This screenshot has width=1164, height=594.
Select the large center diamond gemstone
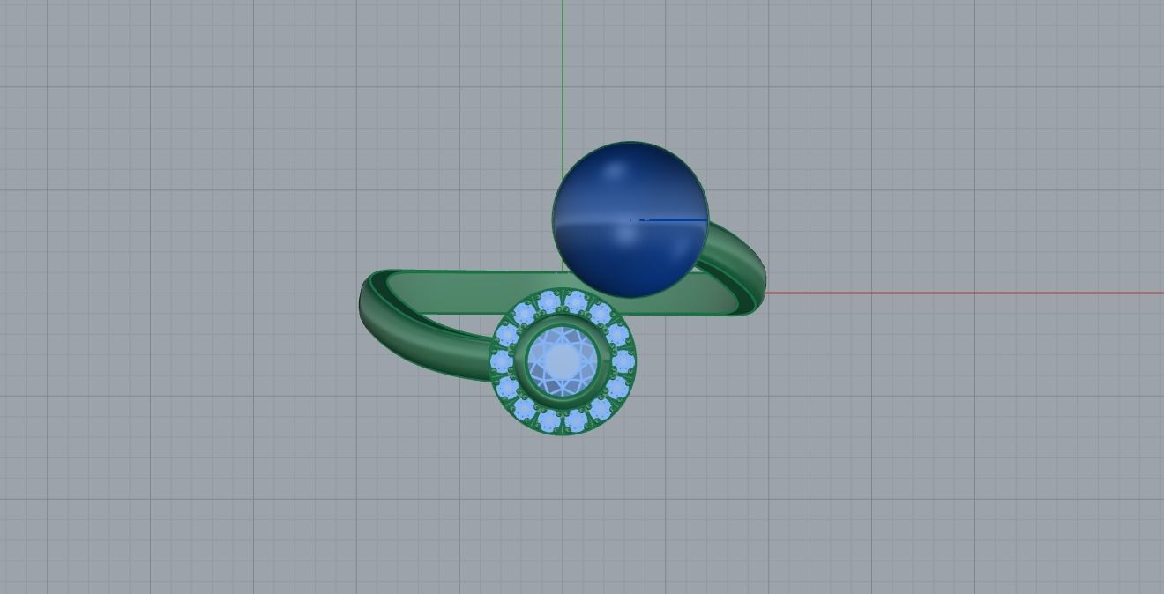pyautogui.click(x=563, y=360)
